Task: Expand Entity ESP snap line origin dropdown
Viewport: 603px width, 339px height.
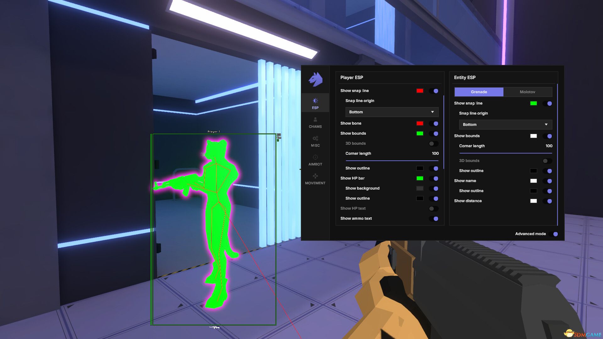Action: pyautogui.click(x=505, y=125)
